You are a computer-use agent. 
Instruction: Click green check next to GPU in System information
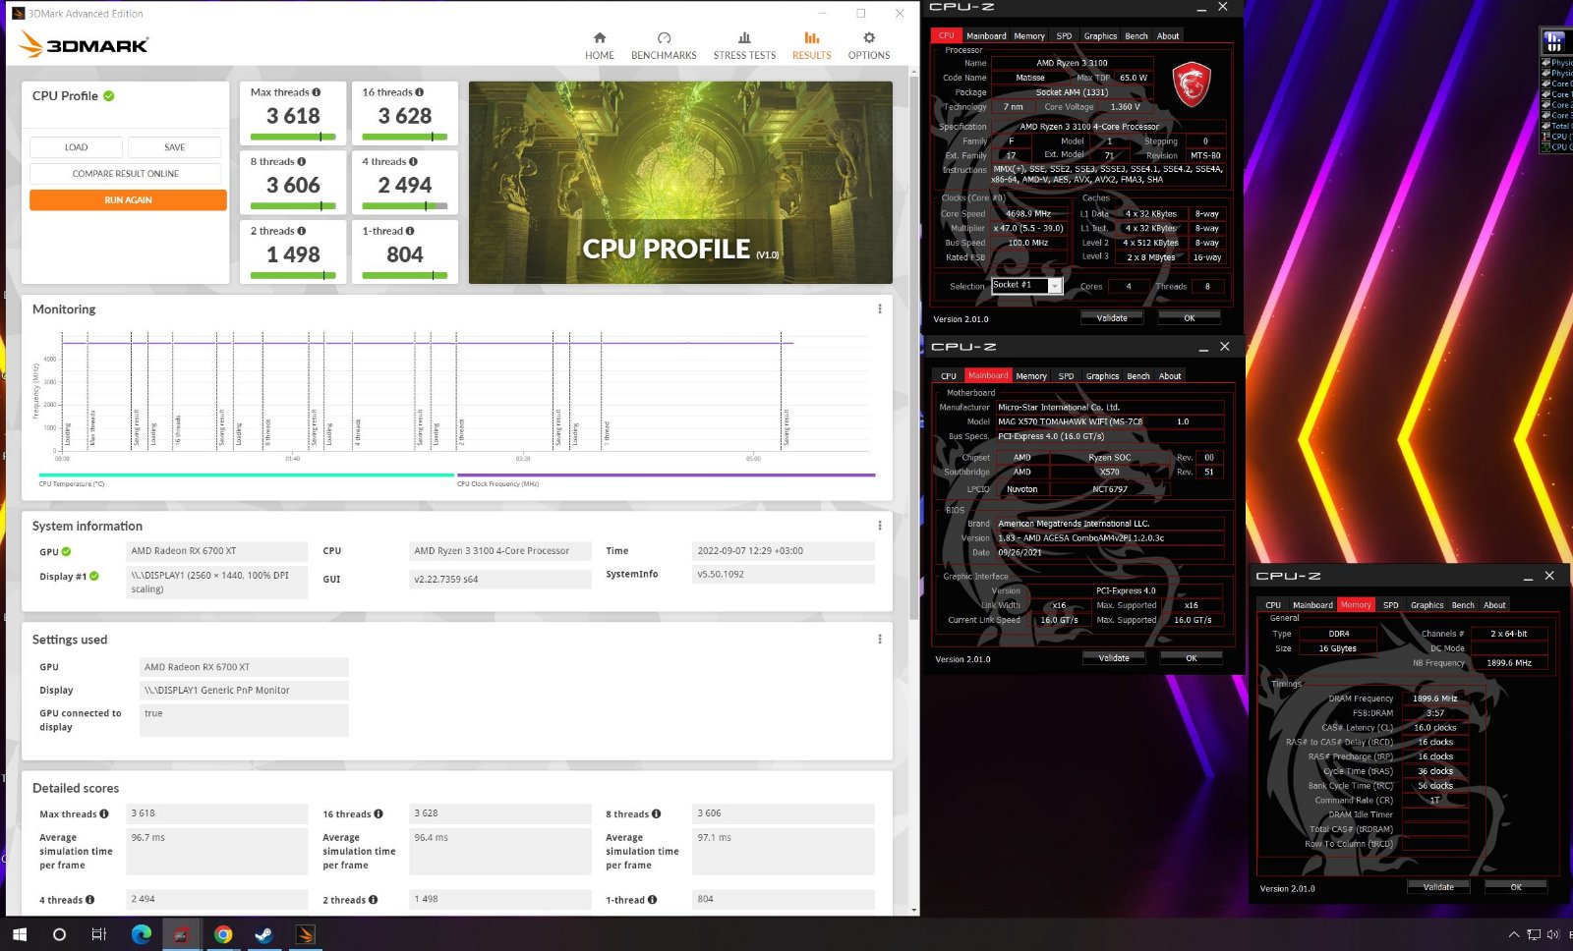66,552
